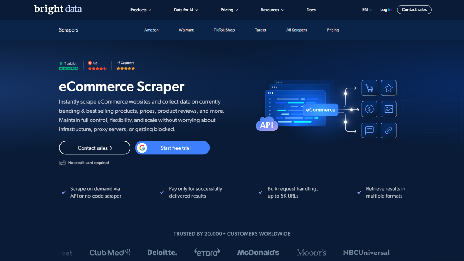464x261 pixels.
Task: Click the star icon tile
Action: (389, 88)
